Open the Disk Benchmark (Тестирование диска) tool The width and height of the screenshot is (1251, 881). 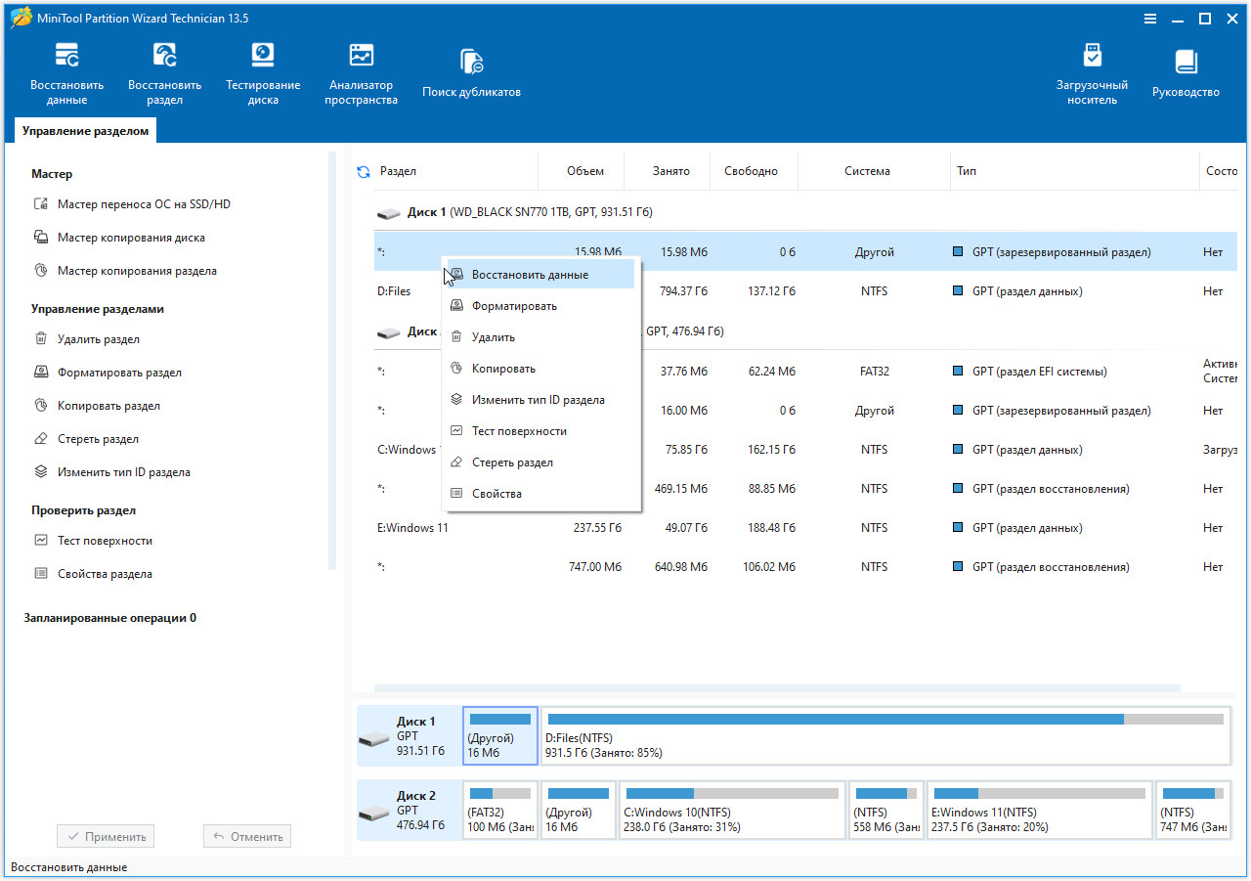263,73
